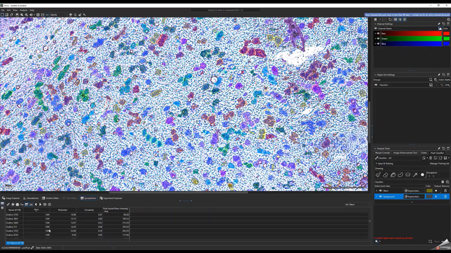Viewport: 451px width, 253px height.
Task: Open the Classifier - 2D dropdown
Action: coord(398,158)
